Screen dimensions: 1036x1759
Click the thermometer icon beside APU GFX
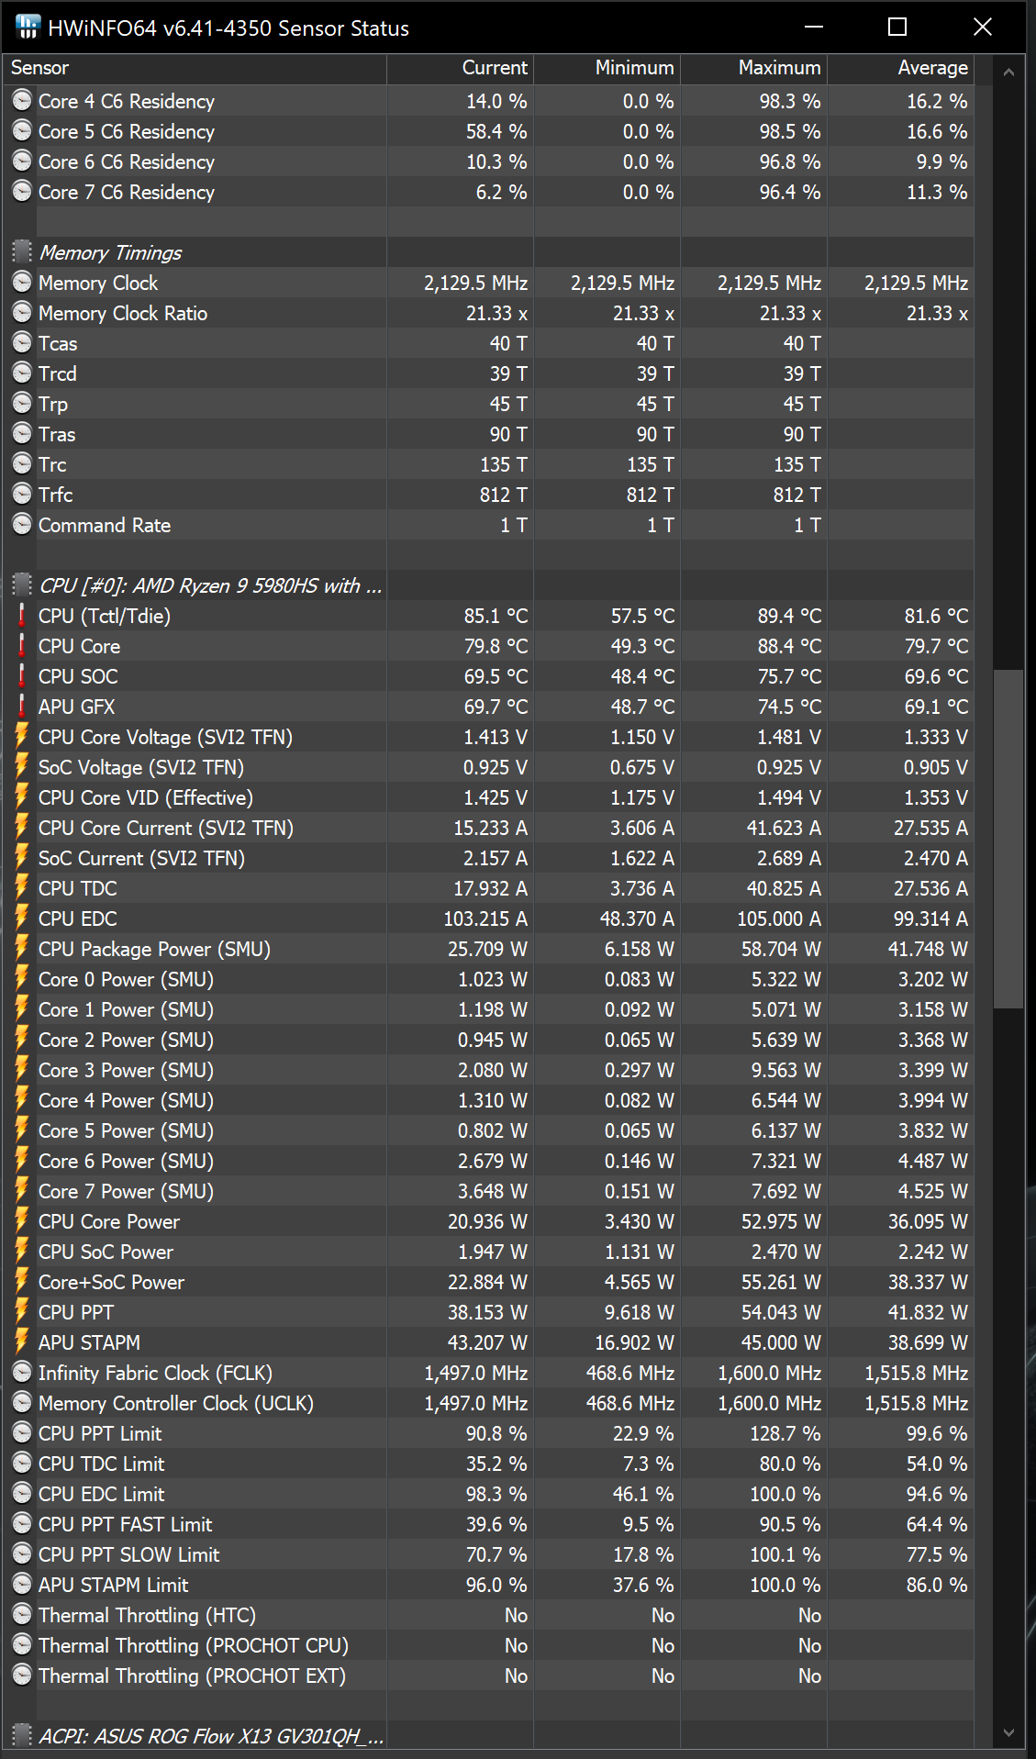pyautogui.click(x=22, y=707)
